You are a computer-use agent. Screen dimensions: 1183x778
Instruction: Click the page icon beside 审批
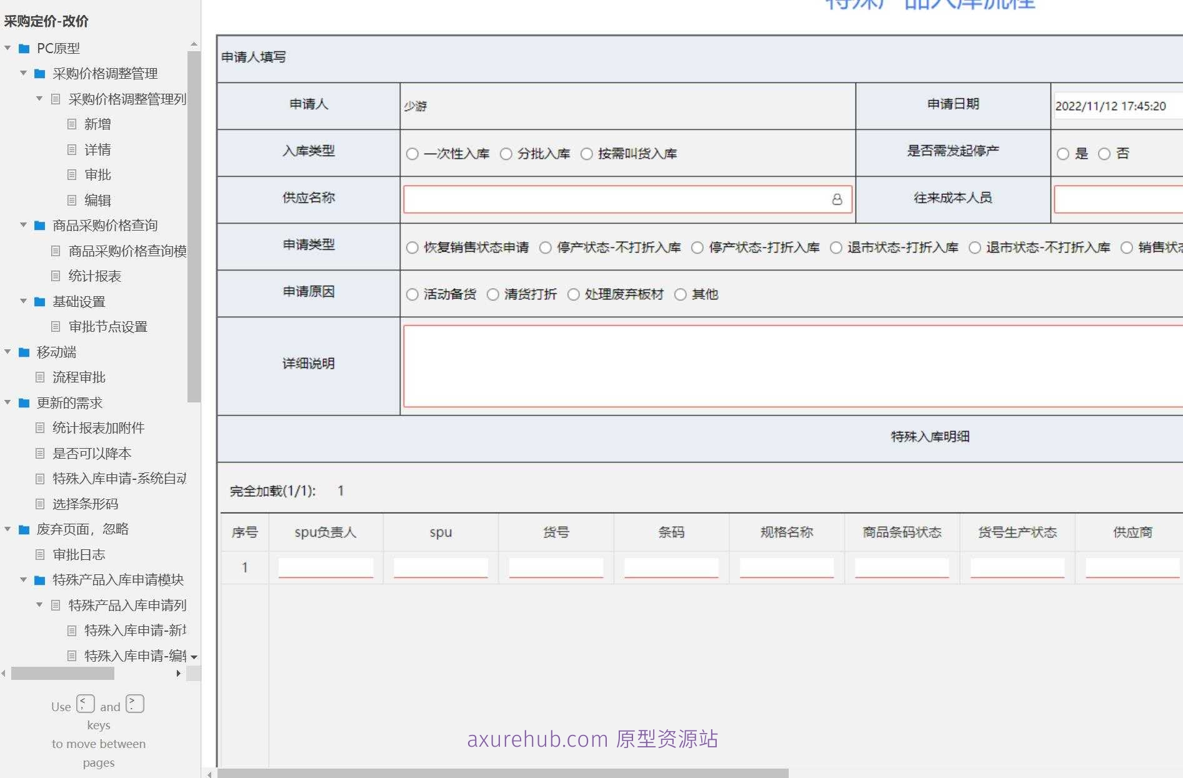coord(71,175)
